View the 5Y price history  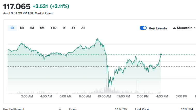click(73, 28)
